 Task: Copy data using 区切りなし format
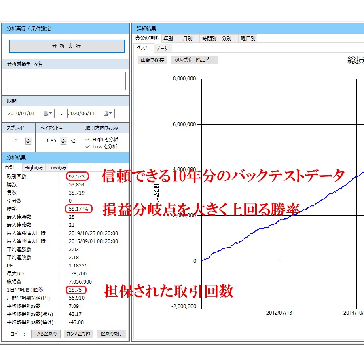coord(111,334)
